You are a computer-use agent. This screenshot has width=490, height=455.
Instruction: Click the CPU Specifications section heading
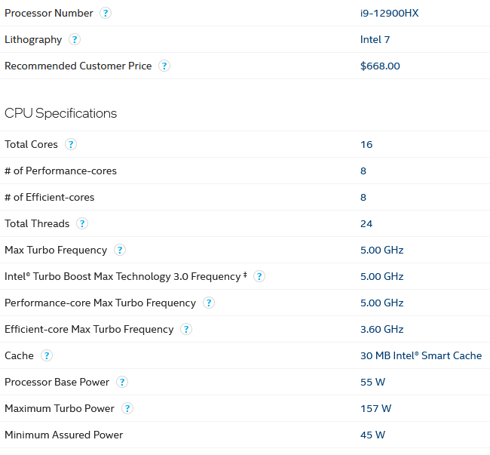(61, 113)
